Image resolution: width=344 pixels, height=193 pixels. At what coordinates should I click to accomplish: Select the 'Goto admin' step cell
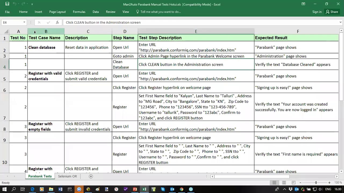125,56
